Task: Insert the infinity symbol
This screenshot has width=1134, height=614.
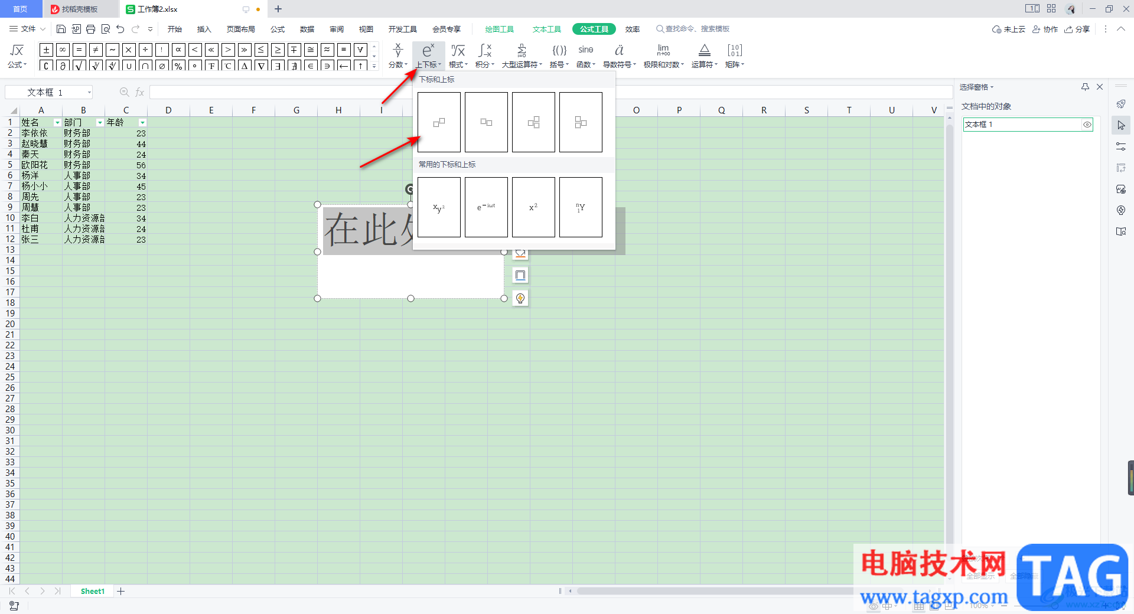Action: (63, 50)
